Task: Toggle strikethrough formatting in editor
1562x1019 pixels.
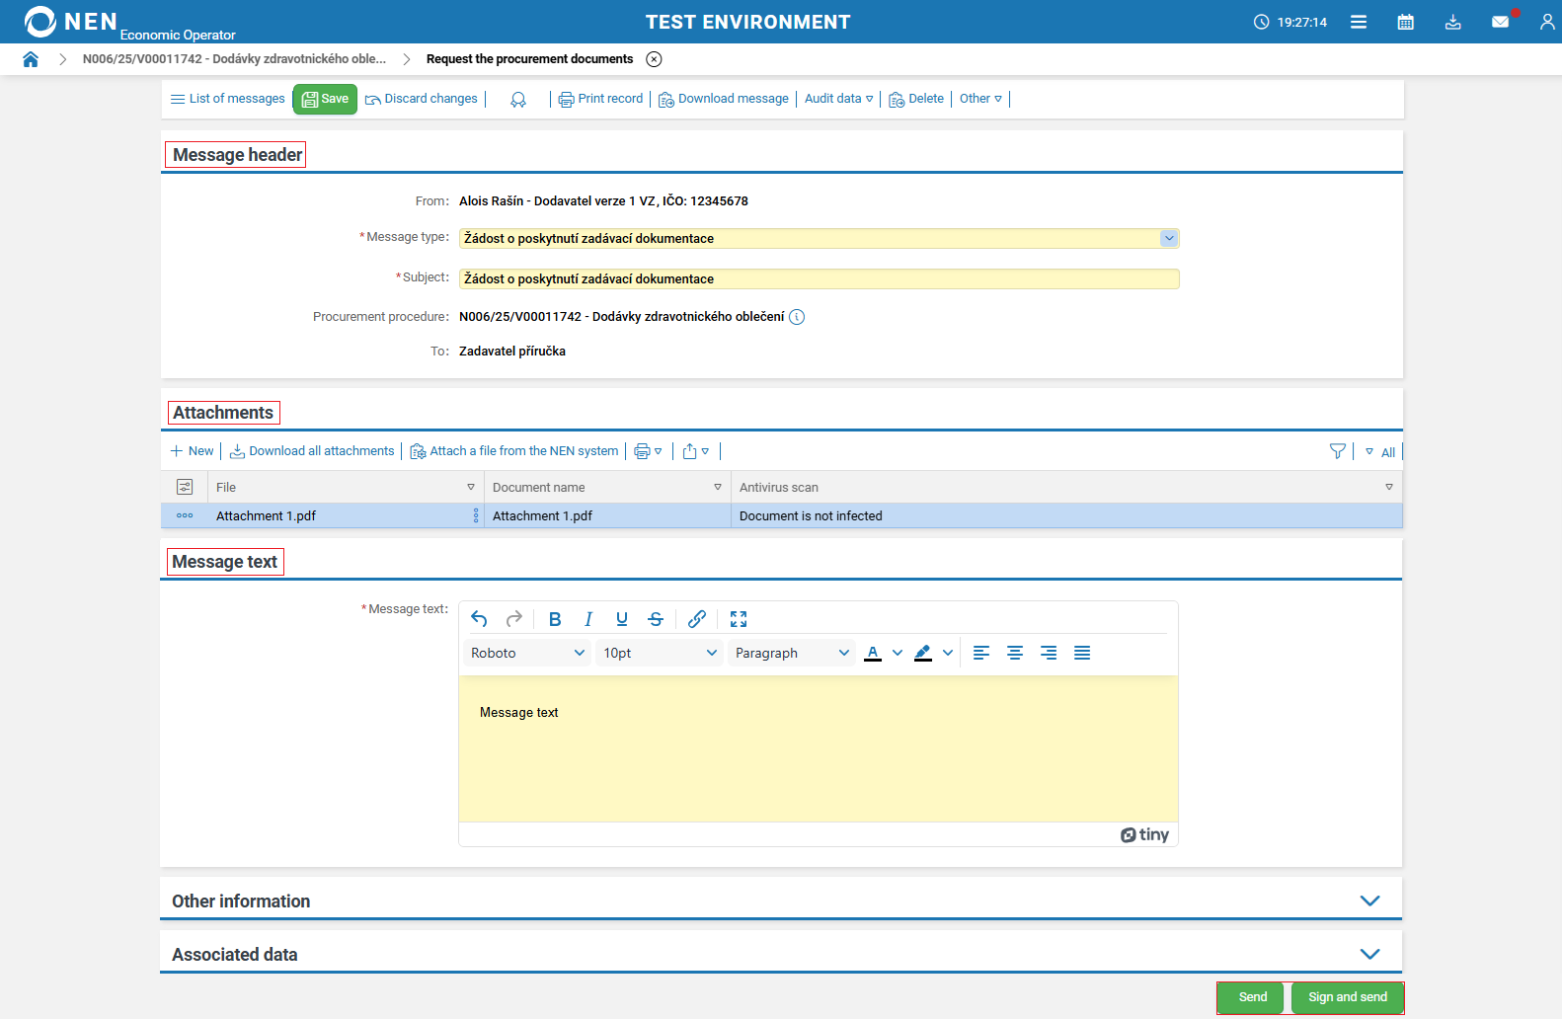Action: click(x=656, y=619)
